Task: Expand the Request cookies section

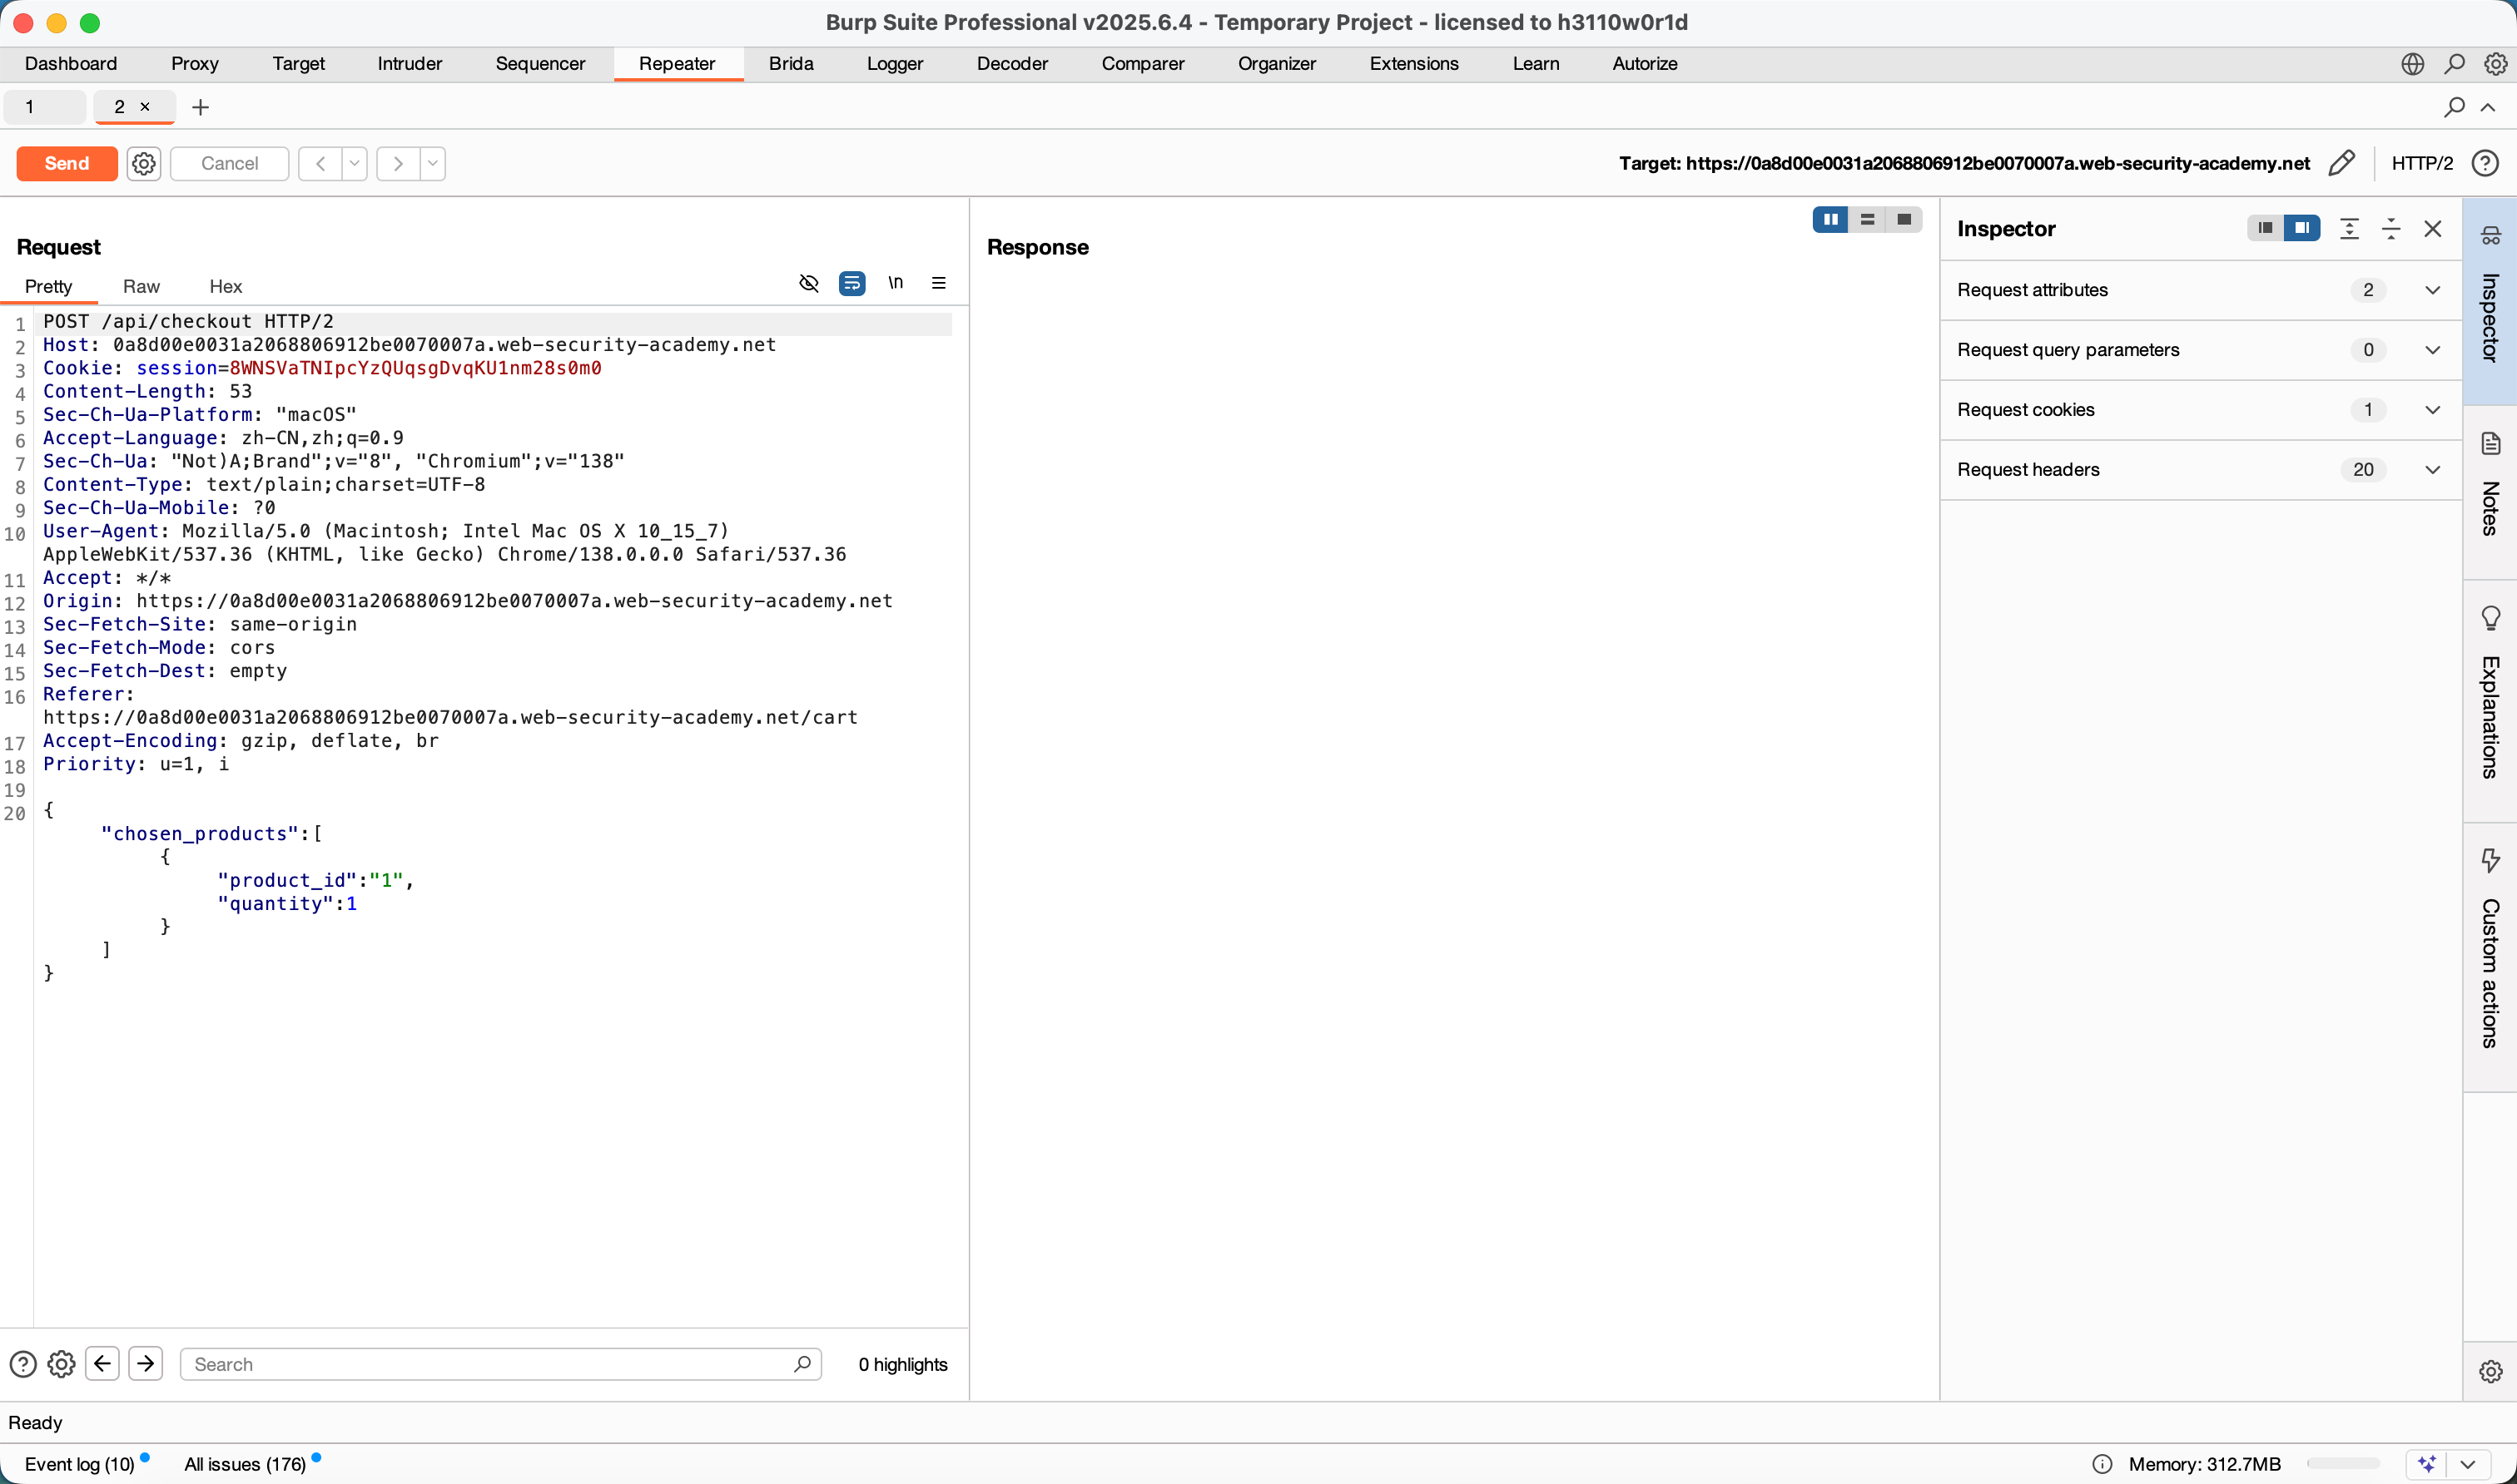Action: [x=2432, y=410]
